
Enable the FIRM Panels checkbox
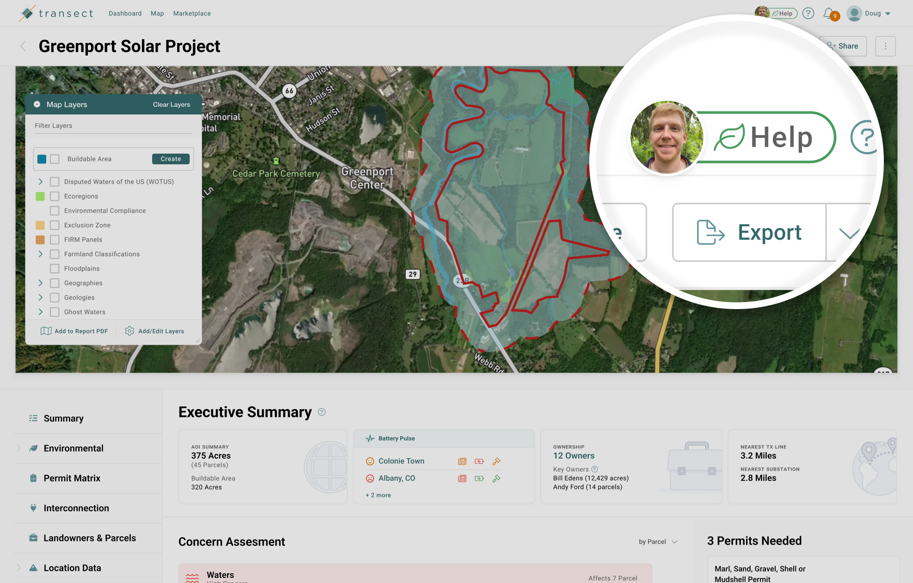coord(55,240)
